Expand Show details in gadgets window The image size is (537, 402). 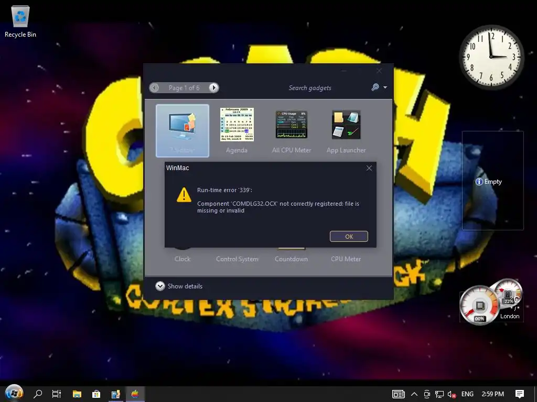pos(179,286)
